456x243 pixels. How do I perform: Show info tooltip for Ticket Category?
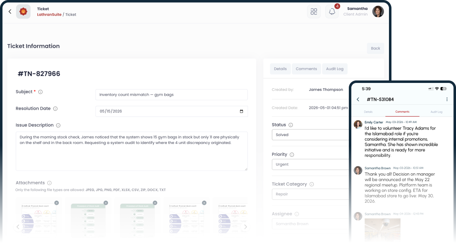coord(312,184)
